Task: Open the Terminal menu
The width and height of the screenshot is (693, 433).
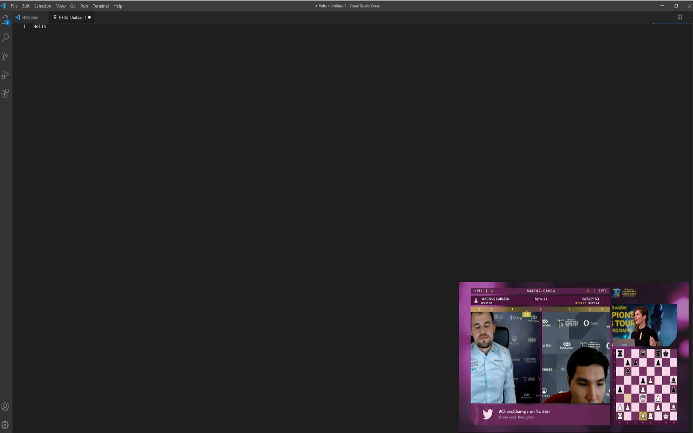Action: click(x=101, y=6)
